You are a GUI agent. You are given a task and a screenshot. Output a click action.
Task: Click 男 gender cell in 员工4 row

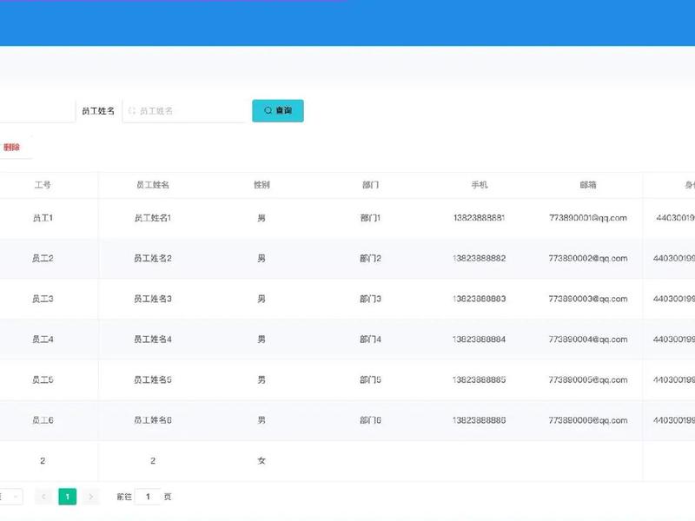tap(261, 340)
